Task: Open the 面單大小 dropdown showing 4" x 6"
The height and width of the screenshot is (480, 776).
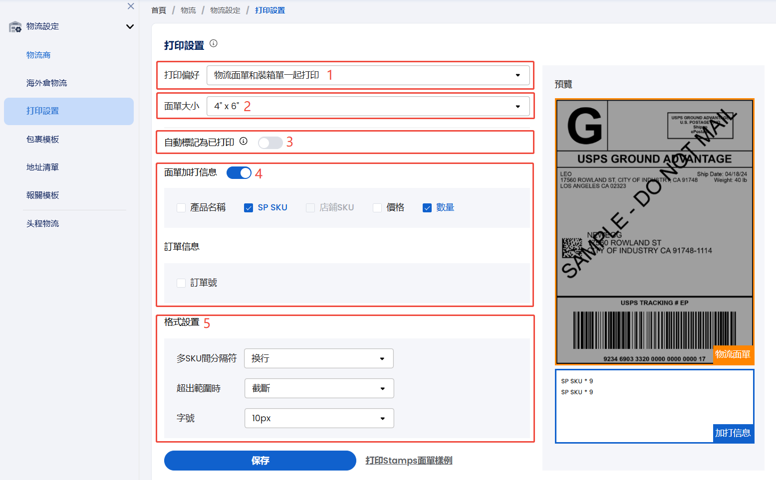Action: click(x=368, y=106)
